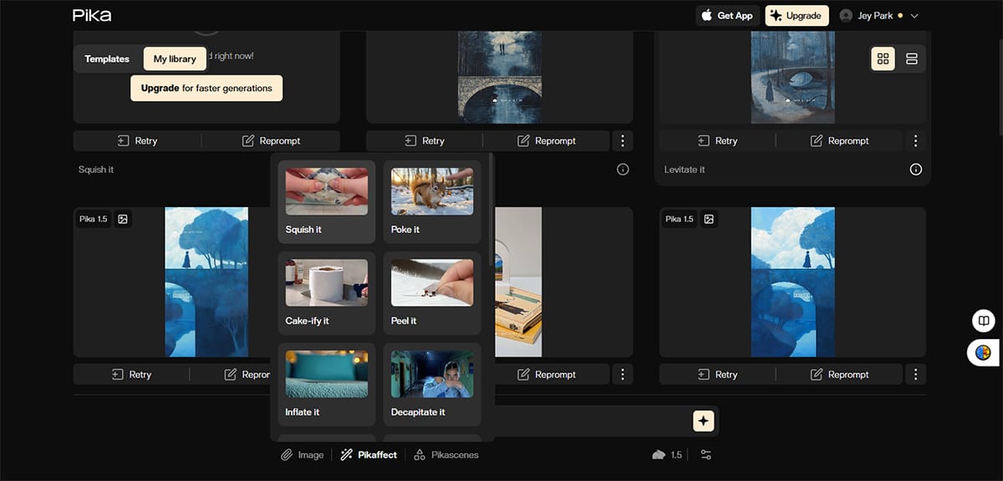1003x481 pixels.
Task: Choose the Inflate it Pikaffect
Action: [x=327, y=384]
